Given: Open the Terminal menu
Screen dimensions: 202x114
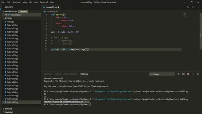Looking at the screenshot, I should click(x=44, y=2).
